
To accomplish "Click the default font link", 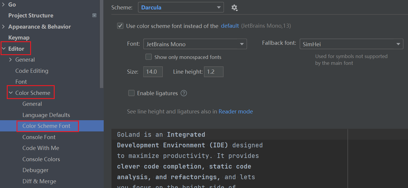I will [x=230, y=26].
